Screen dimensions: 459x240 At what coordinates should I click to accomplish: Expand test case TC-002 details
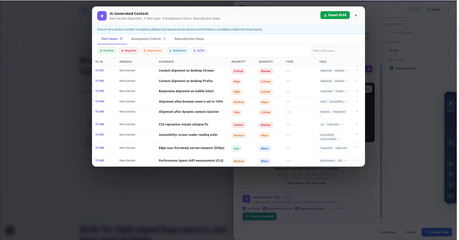(x=357, y=81)
